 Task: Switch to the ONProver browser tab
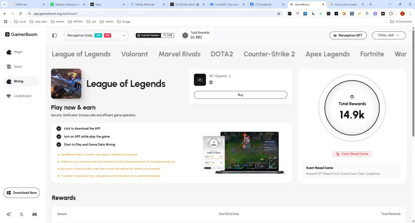[x=28, y=5]
